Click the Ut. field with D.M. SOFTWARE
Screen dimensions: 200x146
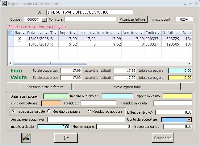[x=90, y=12]
